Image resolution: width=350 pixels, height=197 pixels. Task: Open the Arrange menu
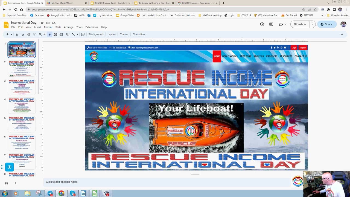69,27
